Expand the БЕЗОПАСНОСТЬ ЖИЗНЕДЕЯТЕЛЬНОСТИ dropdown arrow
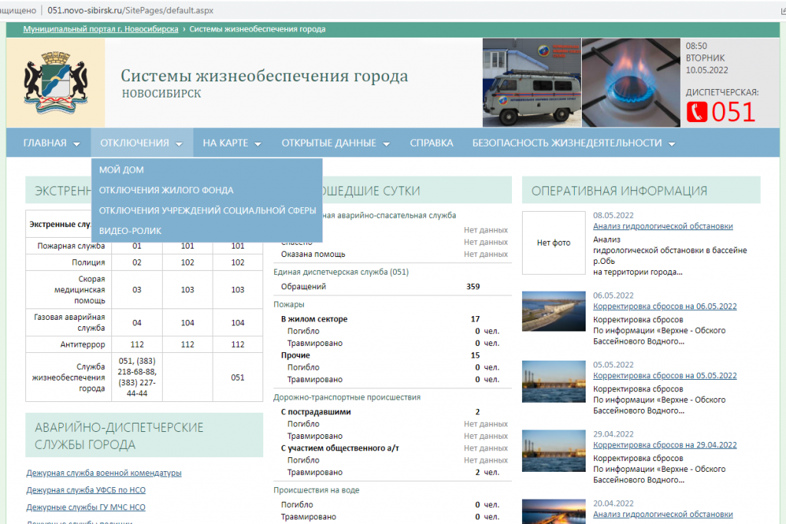786x524 pixels. tap(672, 144)
